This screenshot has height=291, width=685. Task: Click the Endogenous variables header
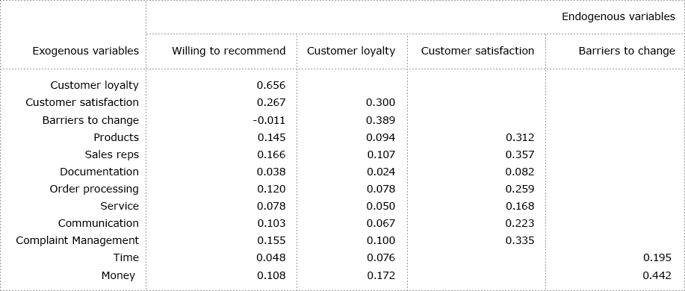coord(619,17)
